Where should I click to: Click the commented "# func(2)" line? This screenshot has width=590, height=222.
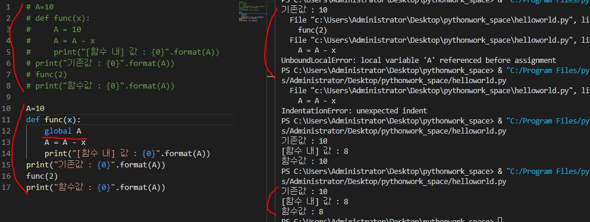coord(46,75)
